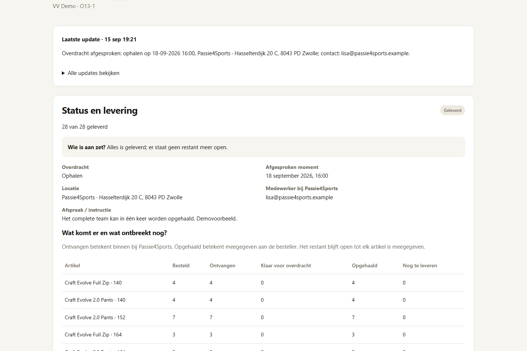Viewport: 527px width, 351px height.
Task: Select the 'Het complete team kan in één keer' instruction
Action: pos(149,219)
